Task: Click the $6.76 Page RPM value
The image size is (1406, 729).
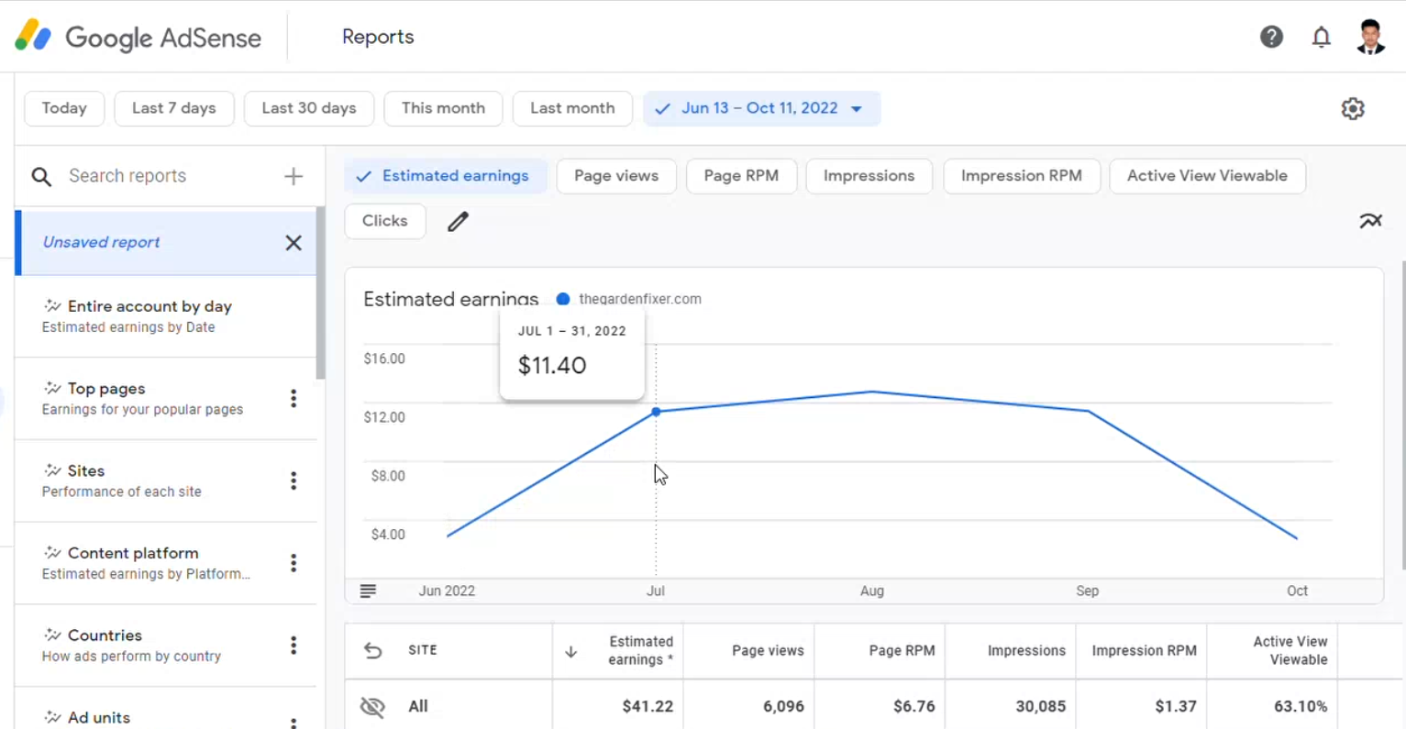Action: pyautogui.click(x=913, y=706)
